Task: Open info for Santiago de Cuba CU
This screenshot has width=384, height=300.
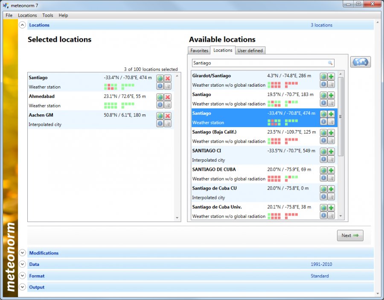Action: click(323, 197)
